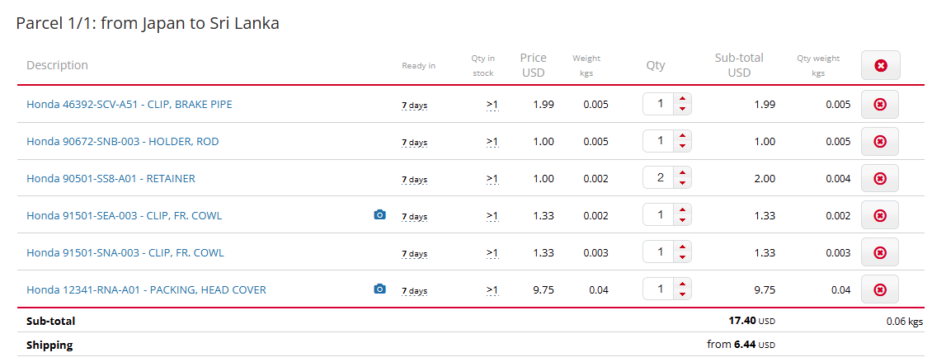View photo for PACKING, HEAD COVER
The image size is (932, 362).
(x=379, y=289)
